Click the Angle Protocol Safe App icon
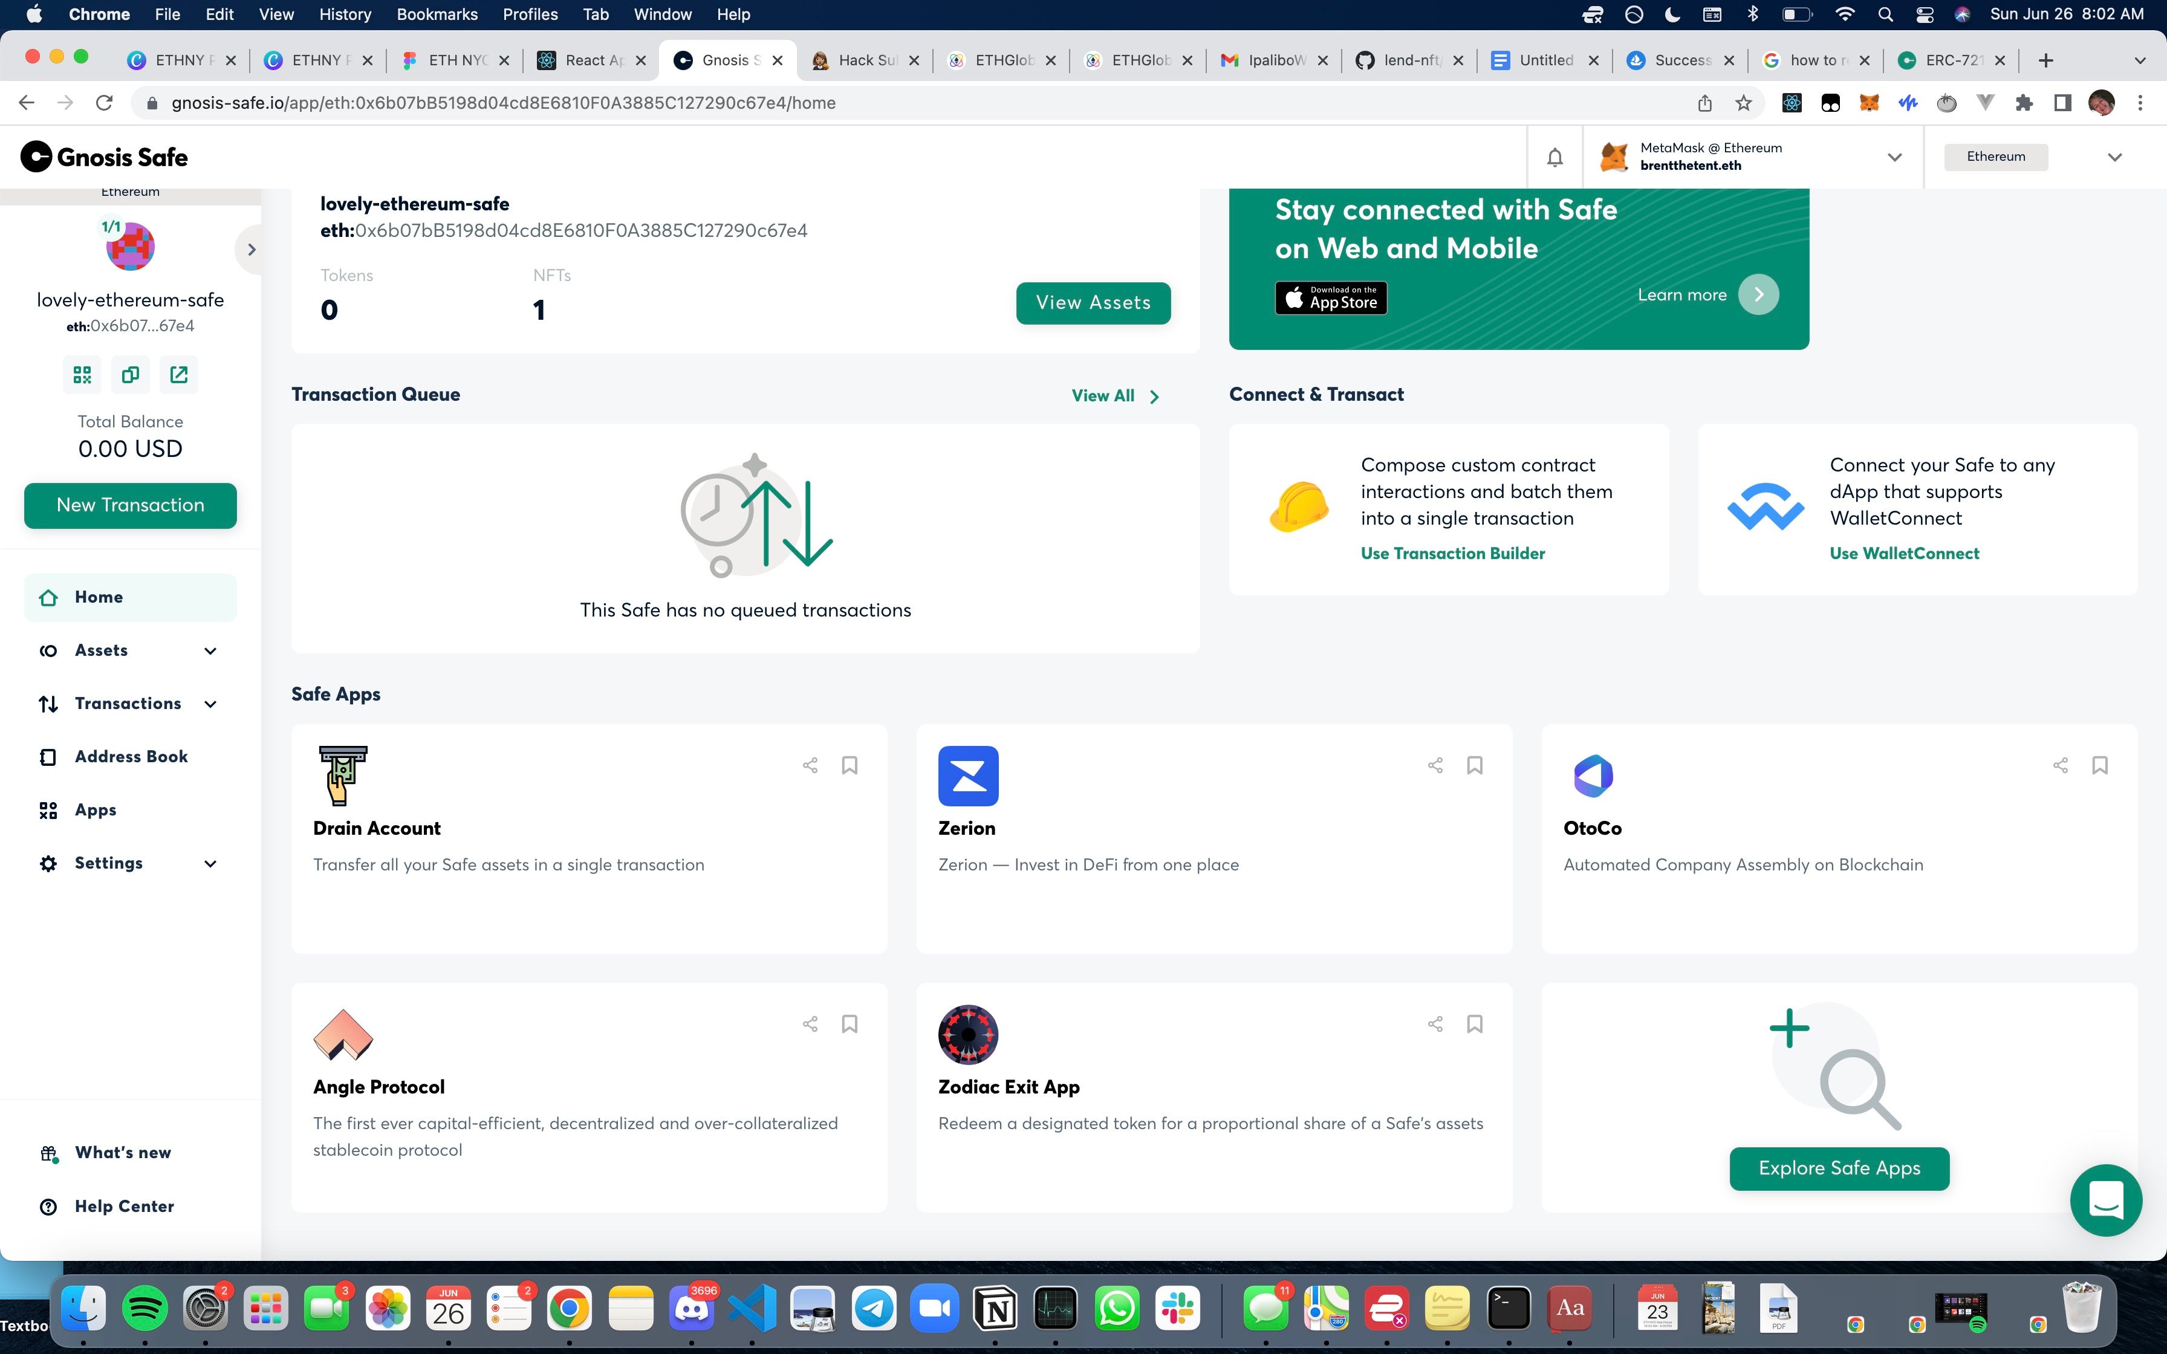 [343, 1034]
